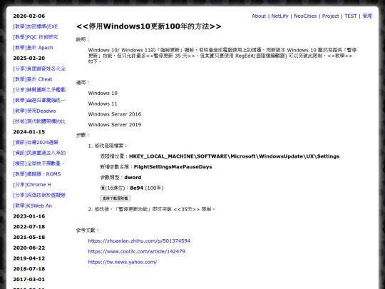The height and width of the screenshot is (289, 385).
Task: Click the dword parameter type text
Action: point(133,178)
